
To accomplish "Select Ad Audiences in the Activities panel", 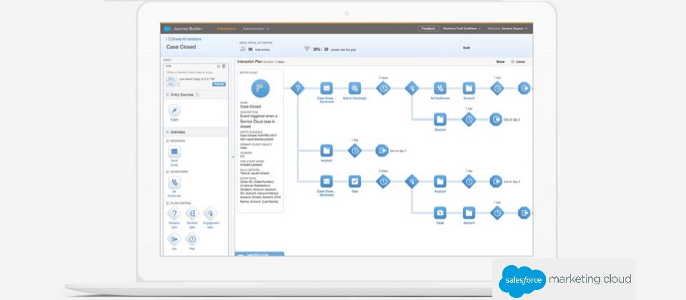I will click(174, 183).
